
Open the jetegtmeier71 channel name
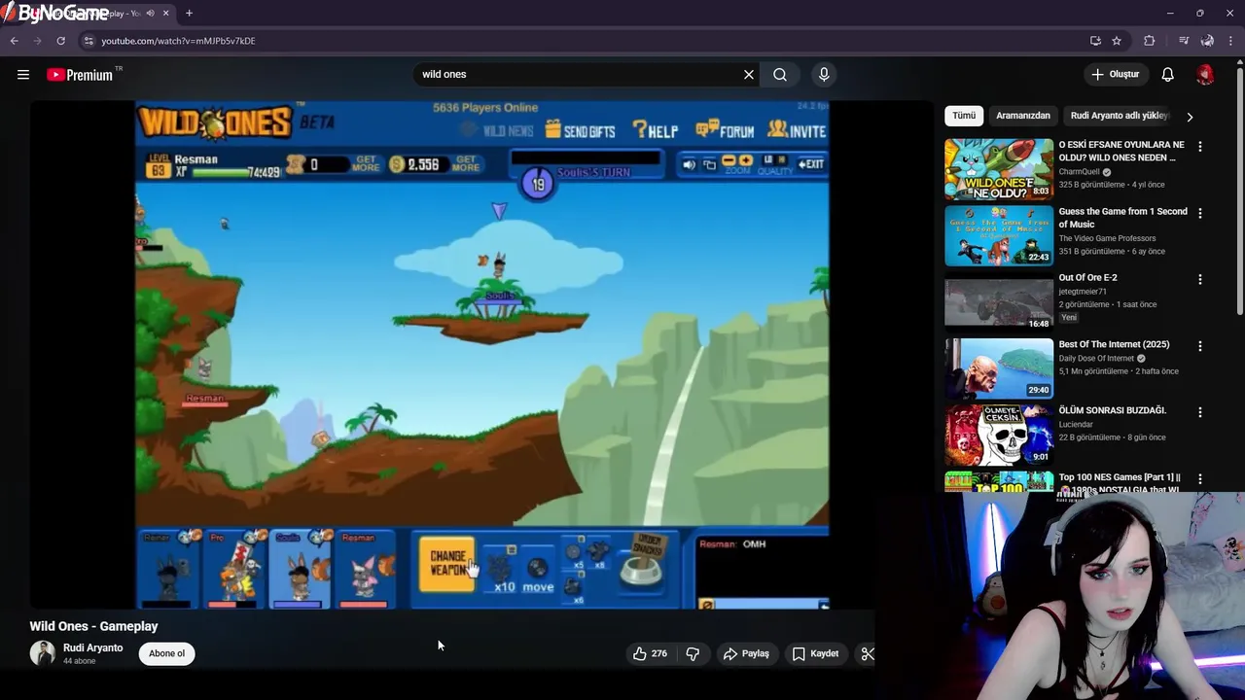tap(1083, 292)
